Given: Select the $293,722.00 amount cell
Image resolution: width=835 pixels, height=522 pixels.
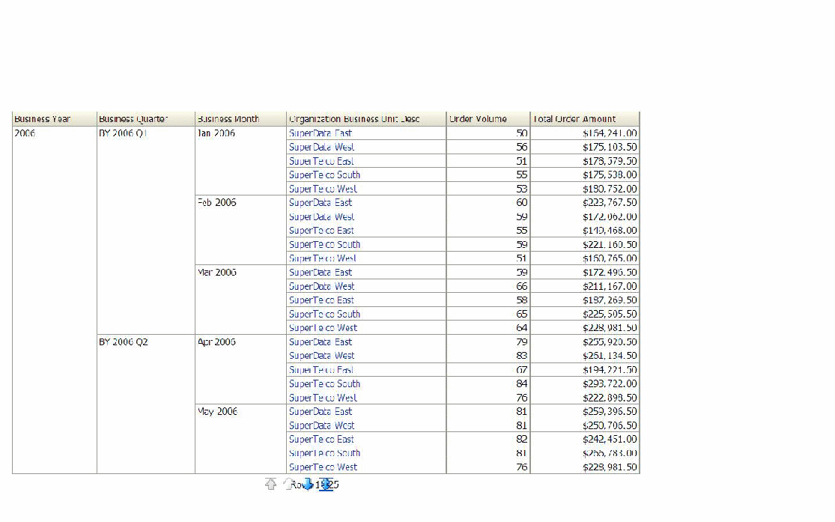Looking at the screenshot, I should (585, 383).
